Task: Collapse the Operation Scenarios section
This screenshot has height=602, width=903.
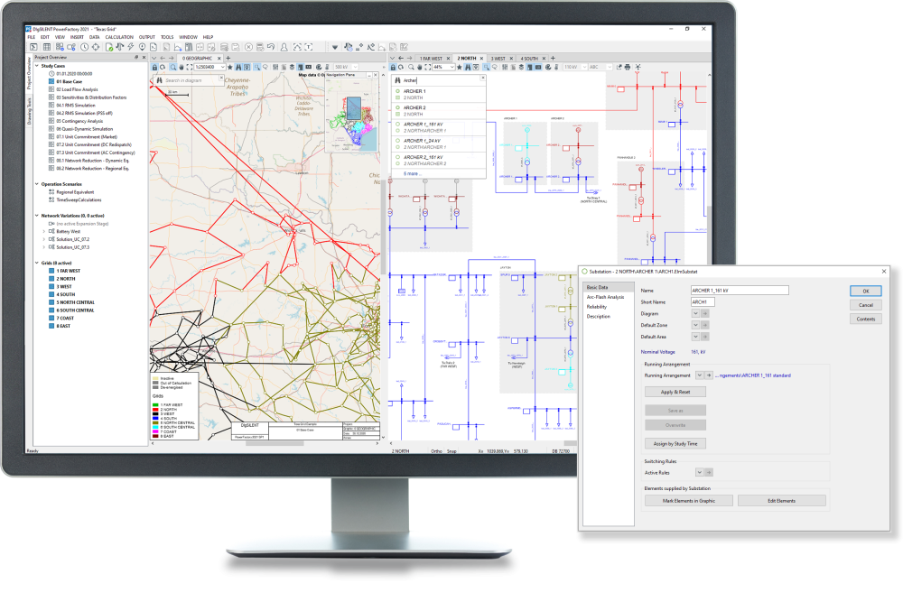Action: 37,184
